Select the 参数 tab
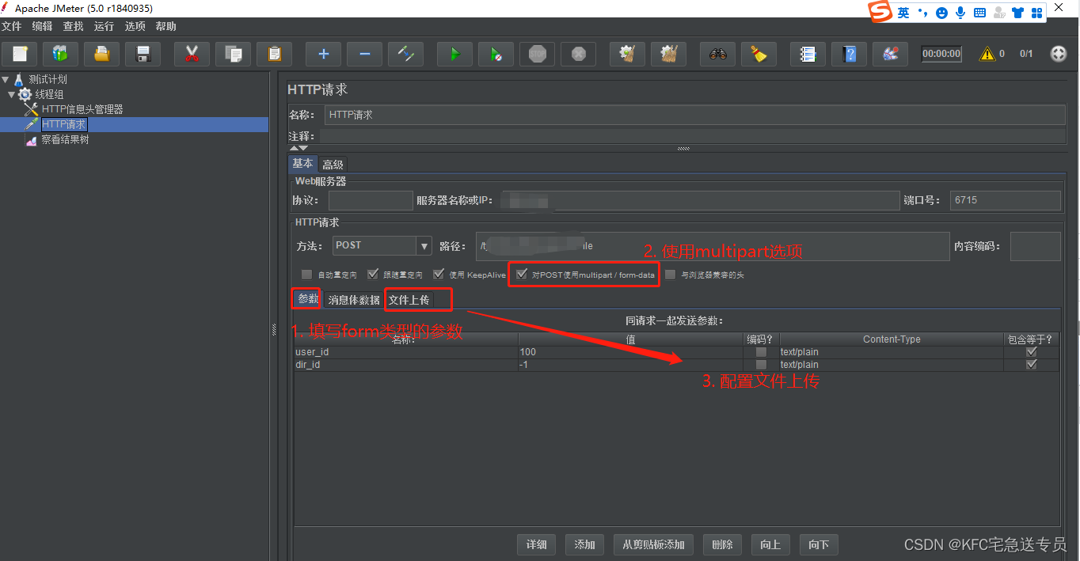Image resolution: width=1080 pixels, height=561 pixels. [x=307, y=299]
